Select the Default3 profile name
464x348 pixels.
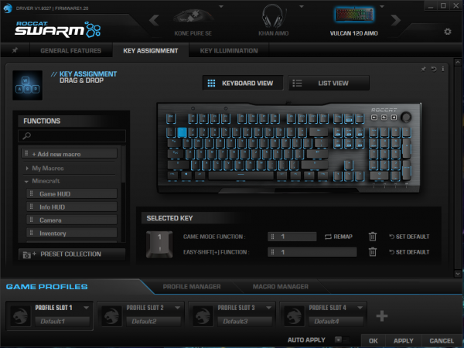click(x=244, y=322)
